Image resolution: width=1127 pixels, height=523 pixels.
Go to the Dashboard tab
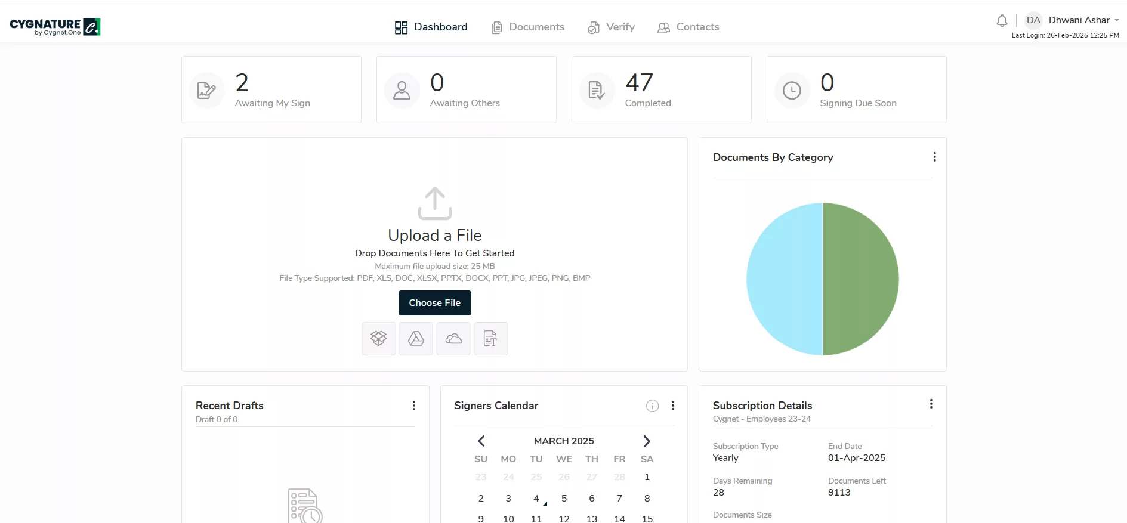coord(431,27)
